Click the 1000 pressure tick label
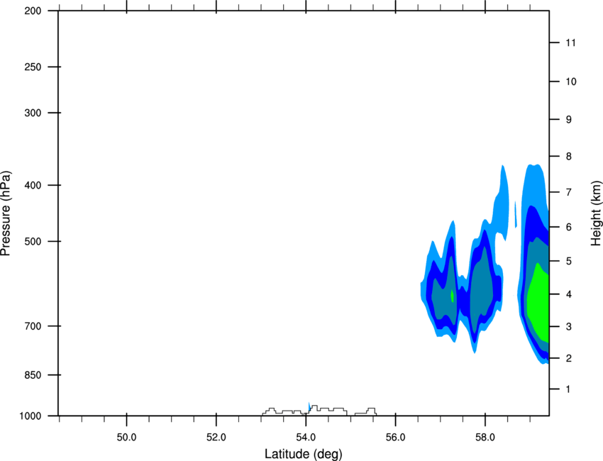Image resolution: width=603 pixels, height=461 pixels. [30, 416]
